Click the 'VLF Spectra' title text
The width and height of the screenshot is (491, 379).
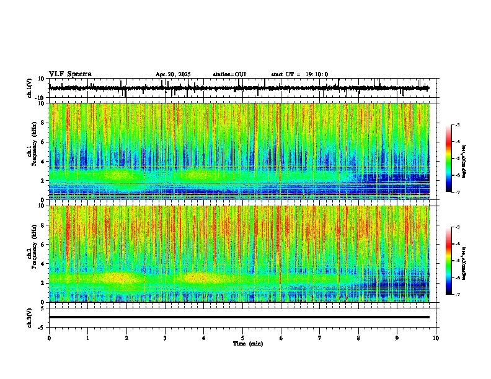coord(70,74)
